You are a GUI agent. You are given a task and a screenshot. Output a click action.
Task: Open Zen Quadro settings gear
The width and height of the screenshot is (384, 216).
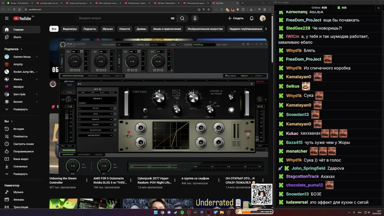click(248, 44)
